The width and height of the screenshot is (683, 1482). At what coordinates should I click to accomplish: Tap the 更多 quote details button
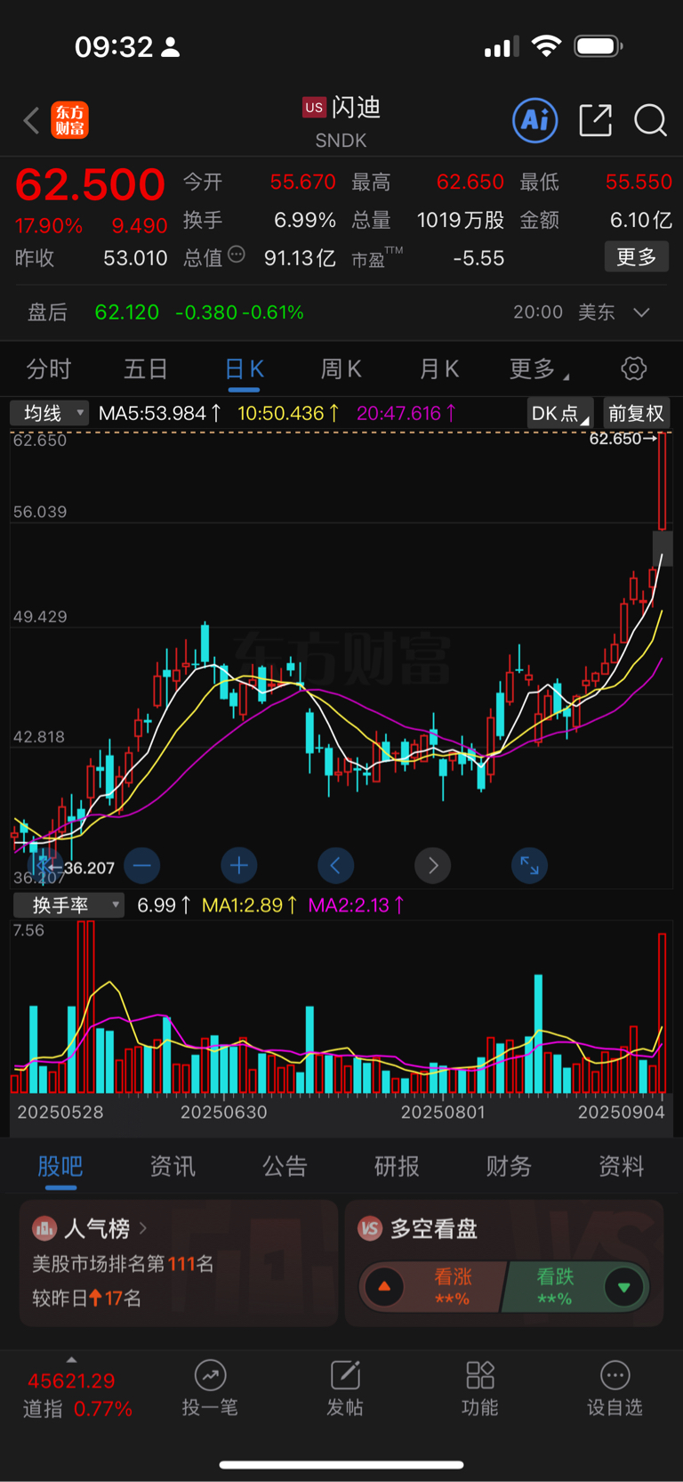(x=637, y=257)
